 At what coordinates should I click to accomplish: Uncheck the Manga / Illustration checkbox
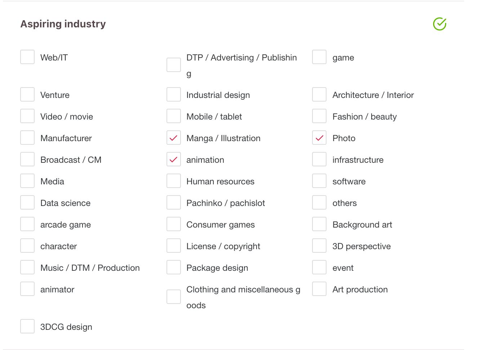(174, 138)
